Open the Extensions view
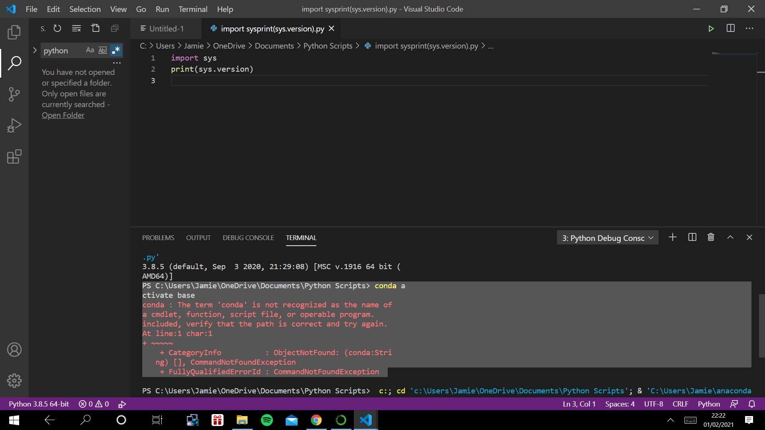This screenshot has width=765, height=430. 14,157
